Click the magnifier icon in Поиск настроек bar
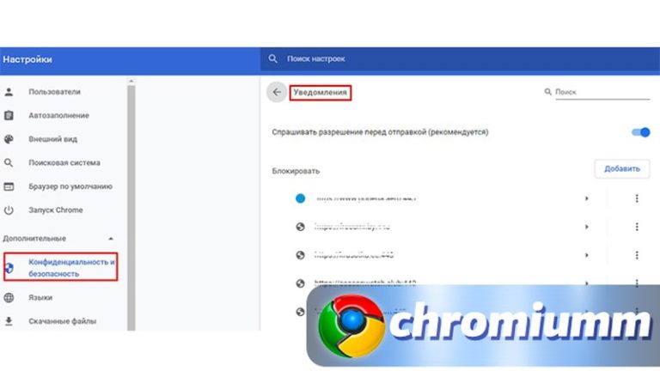Screen dimensions: 660x377 point(272,59)
